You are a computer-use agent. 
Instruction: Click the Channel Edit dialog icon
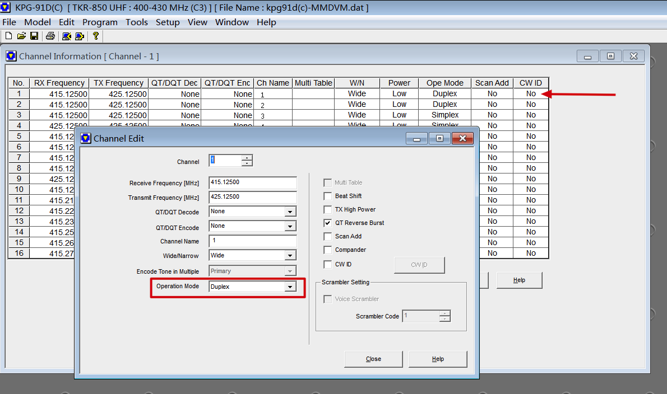tap(86, 138)
